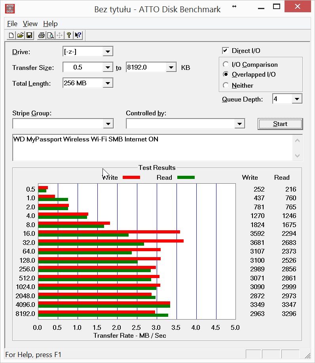The height and width of the screenshot is (363, 315).
Task: Open the Controlled by dropdown
Action: [x=239, y=124]
